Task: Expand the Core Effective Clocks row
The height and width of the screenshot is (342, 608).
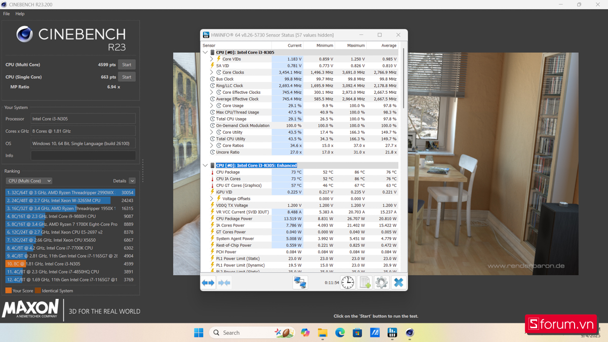Action: pos(212,92)
